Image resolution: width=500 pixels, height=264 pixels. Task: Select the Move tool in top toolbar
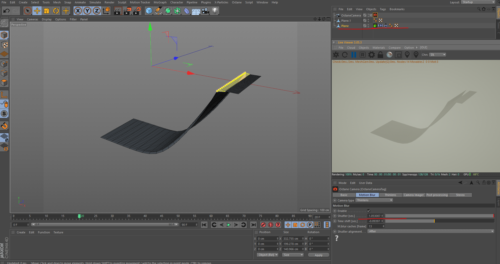click(x=37, y=11)
